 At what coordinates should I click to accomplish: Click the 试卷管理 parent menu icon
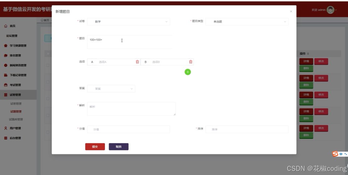pos(6,95)
